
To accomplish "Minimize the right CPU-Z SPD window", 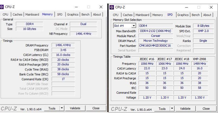I will click(187, 7).
